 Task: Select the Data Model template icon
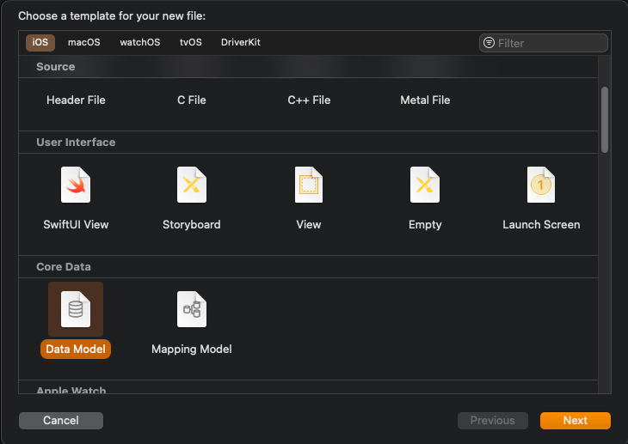click(76, 309)
